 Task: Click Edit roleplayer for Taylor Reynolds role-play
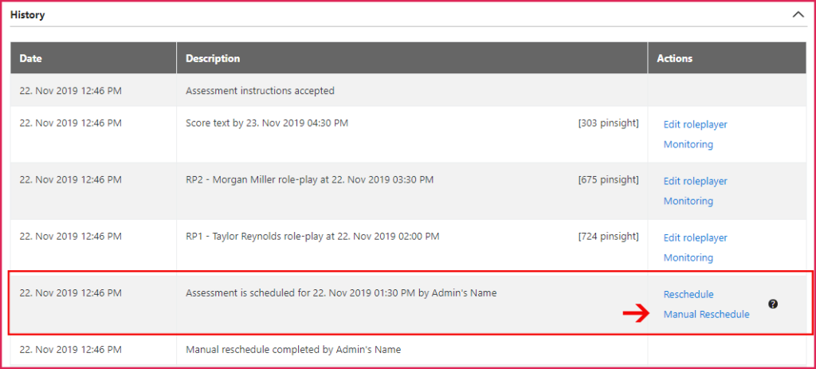coord(695,237)
